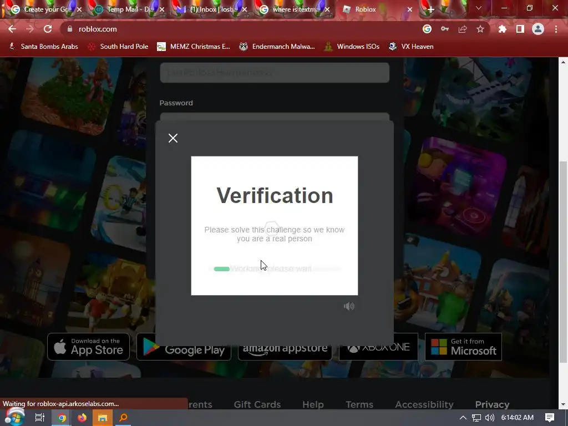Open network status tray icon
This screenshot has height=426, width=568.
[x=476, y=418]
